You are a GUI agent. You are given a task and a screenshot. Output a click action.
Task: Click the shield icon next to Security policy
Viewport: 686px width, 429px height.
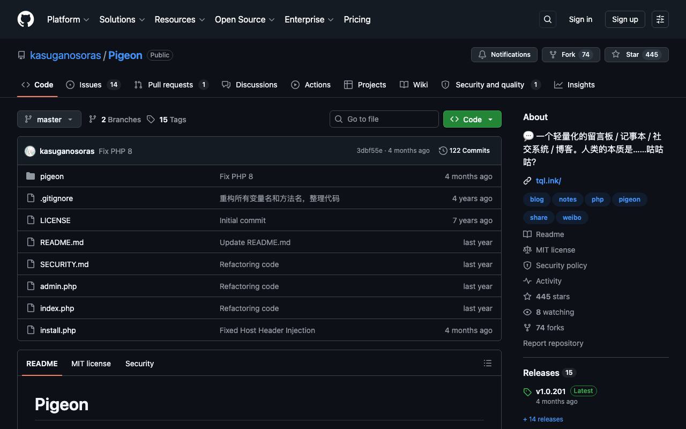(x=527, y=265)
